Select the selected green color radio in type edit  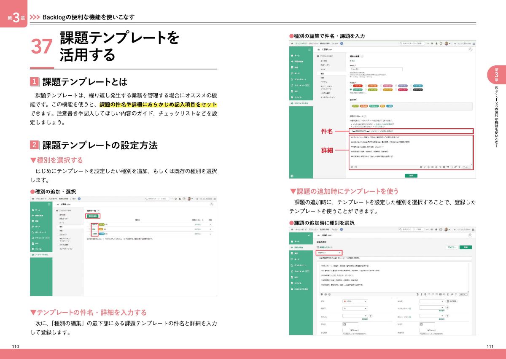(351, 89)
